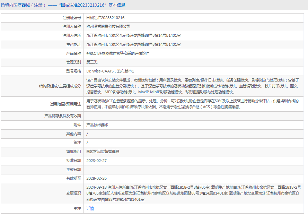
Task: Click the 适用范围/预期用途 row label
Action: click(65, 104)
